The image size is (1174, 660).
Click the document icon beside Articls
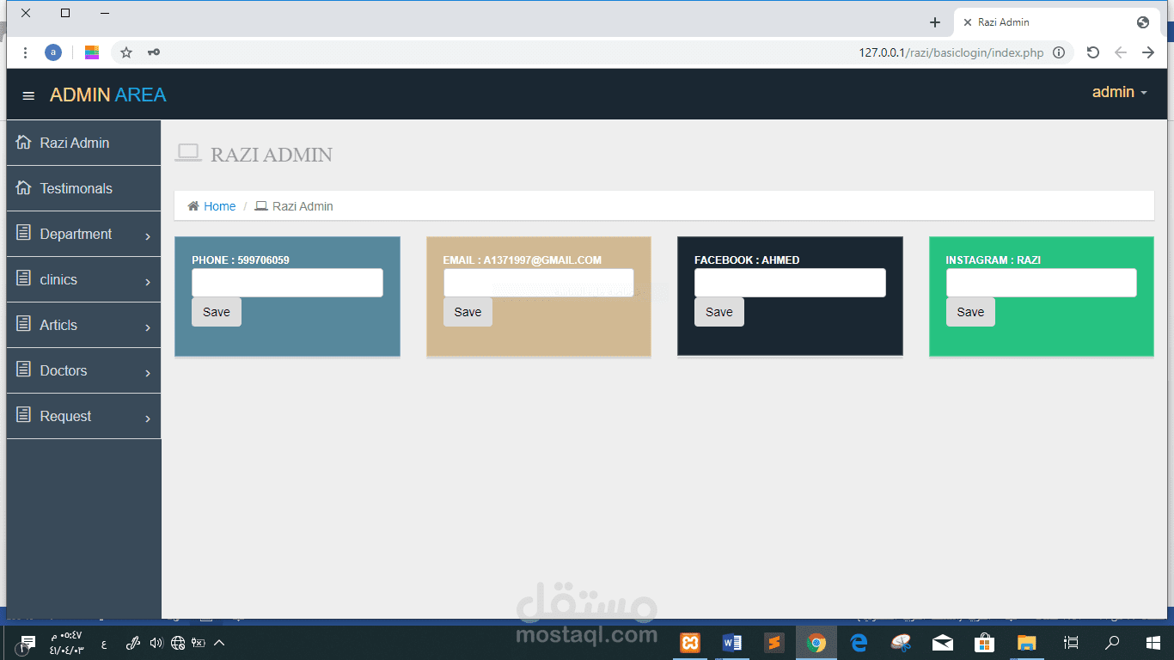(x=24, y=324)
